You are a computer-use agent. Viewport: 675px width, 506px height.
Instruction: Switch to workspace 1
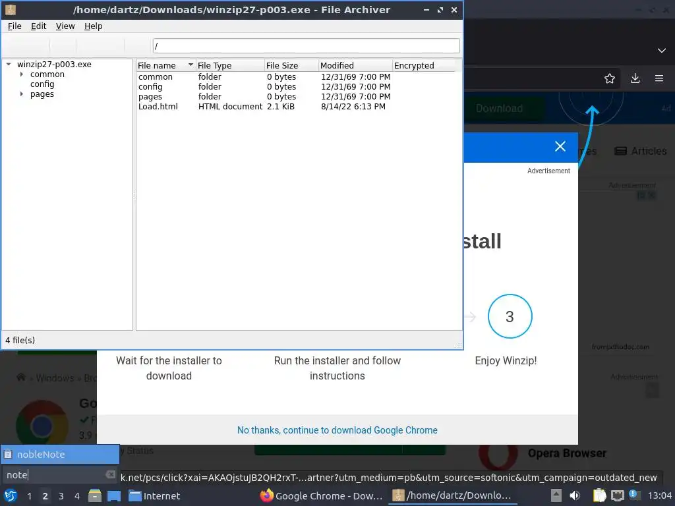tap(29, 496)
